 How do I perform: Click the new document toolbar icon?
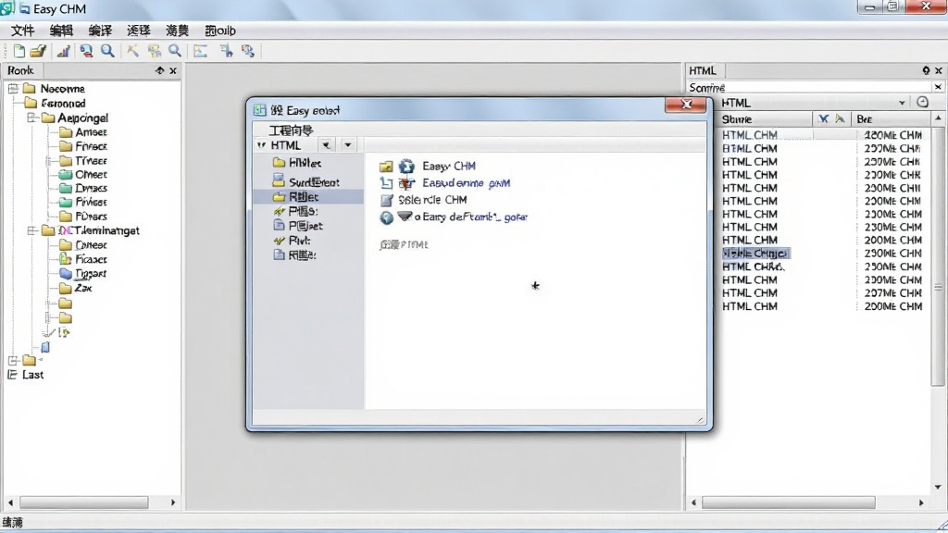[19, 52]
